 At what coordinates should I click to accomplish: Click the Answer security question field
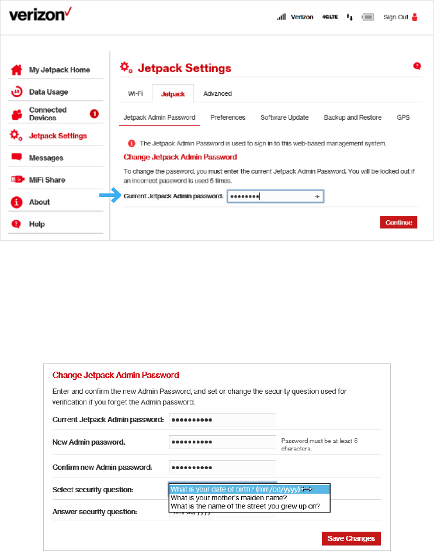[x=223, y=514]
